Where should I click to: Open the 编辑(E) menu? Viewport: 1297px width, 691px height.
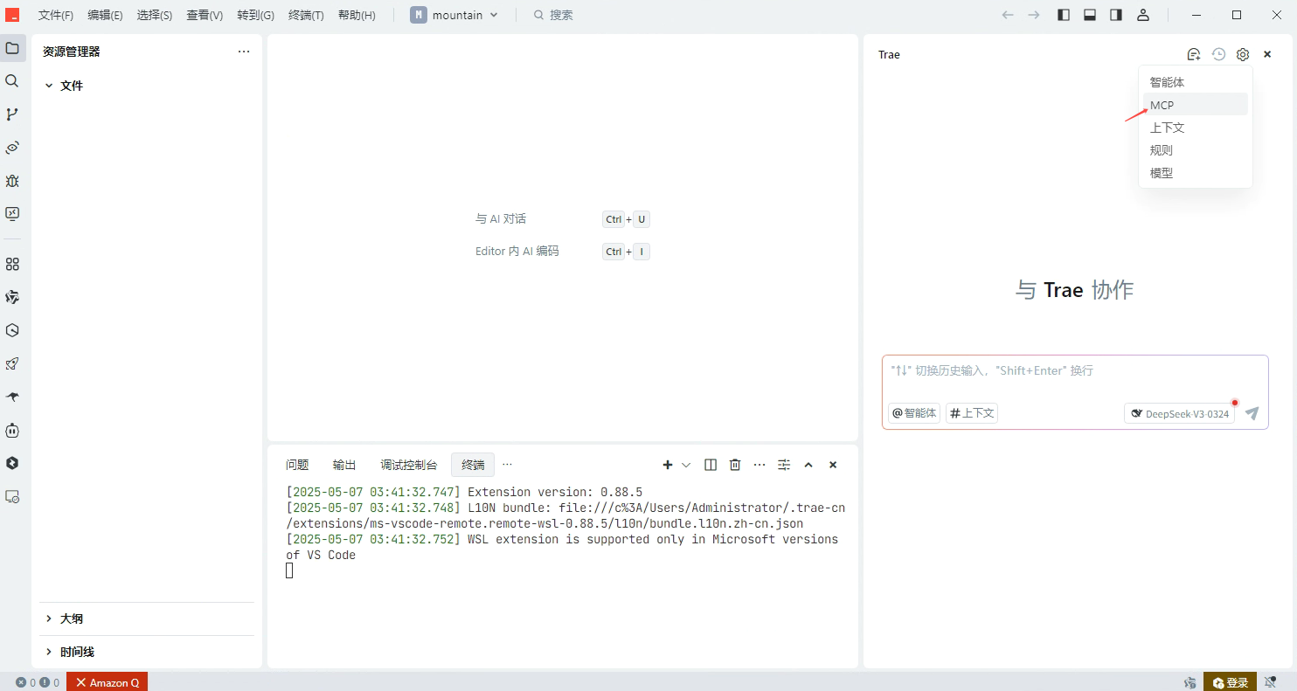tap(105, 15)
